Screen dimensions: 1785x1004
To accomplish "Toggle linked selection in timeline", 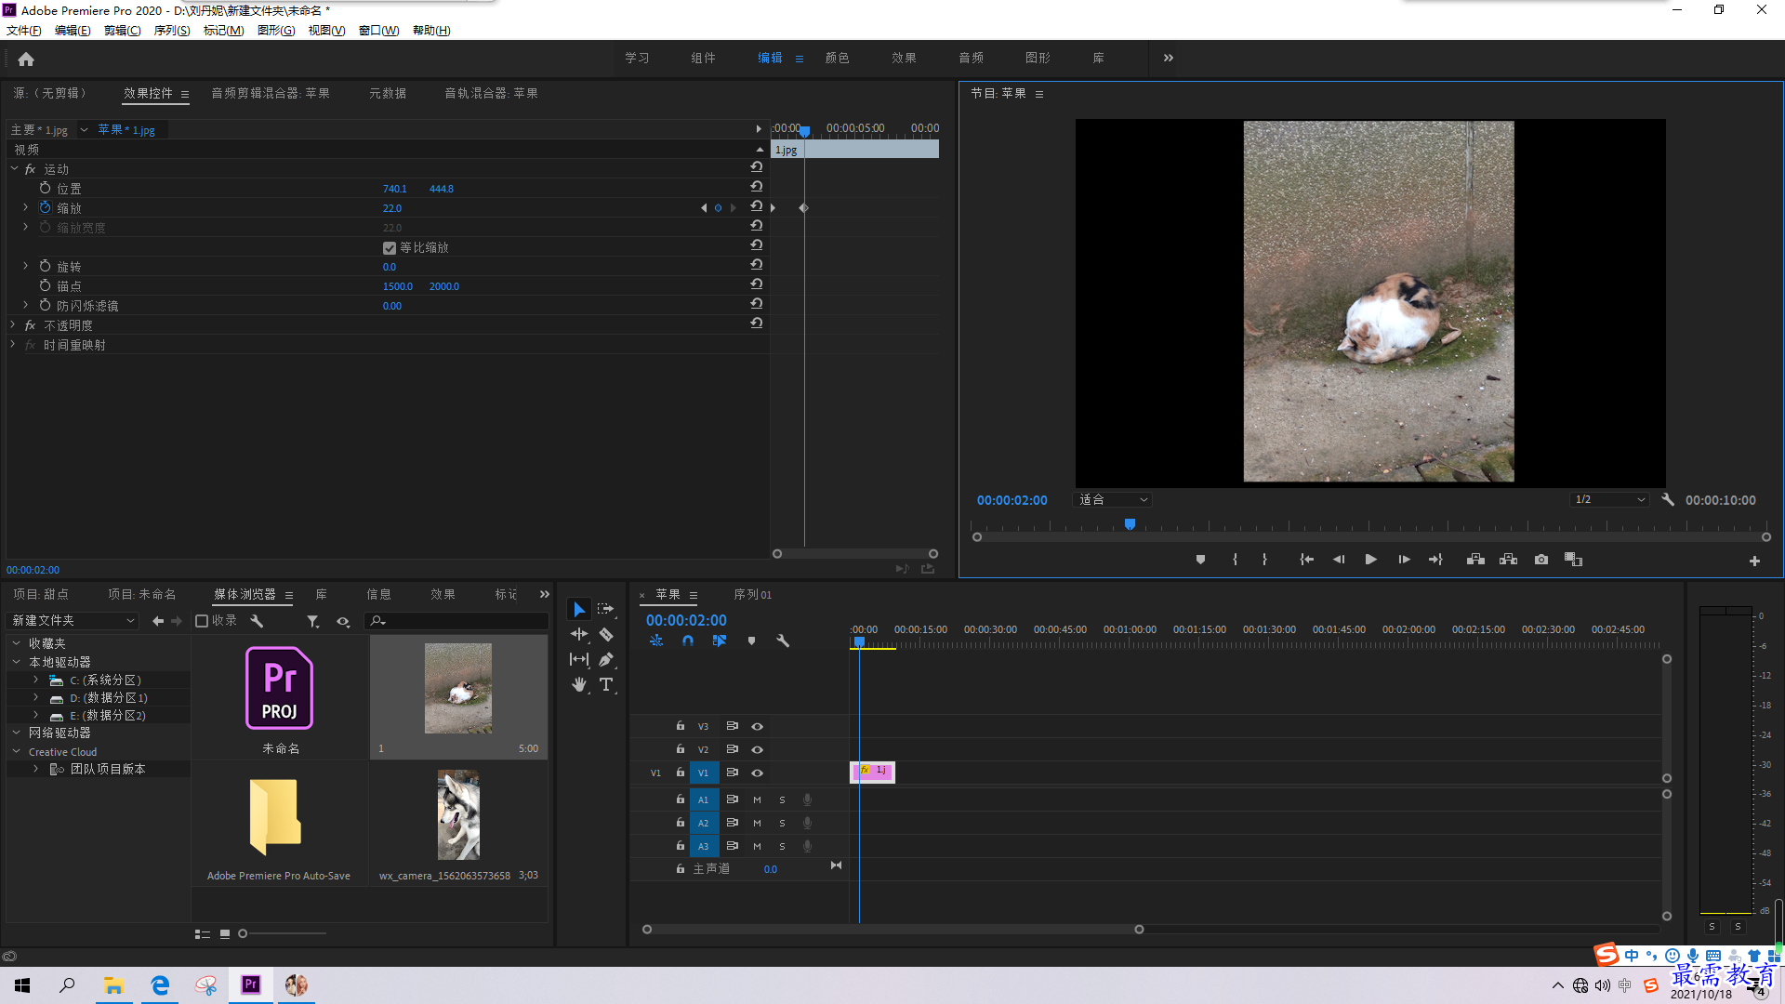I will coord(719,641).
